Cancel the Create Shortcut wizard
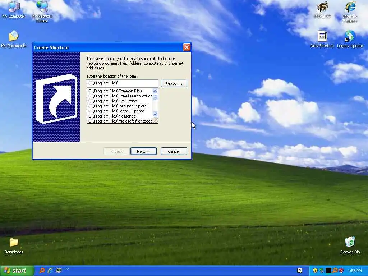Viewport: 368px width, 276px height. point(174,151)
